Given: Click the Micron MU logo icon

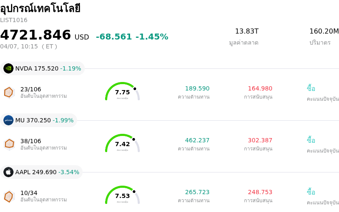Looking at the screenshot, I should pos(8,120).
